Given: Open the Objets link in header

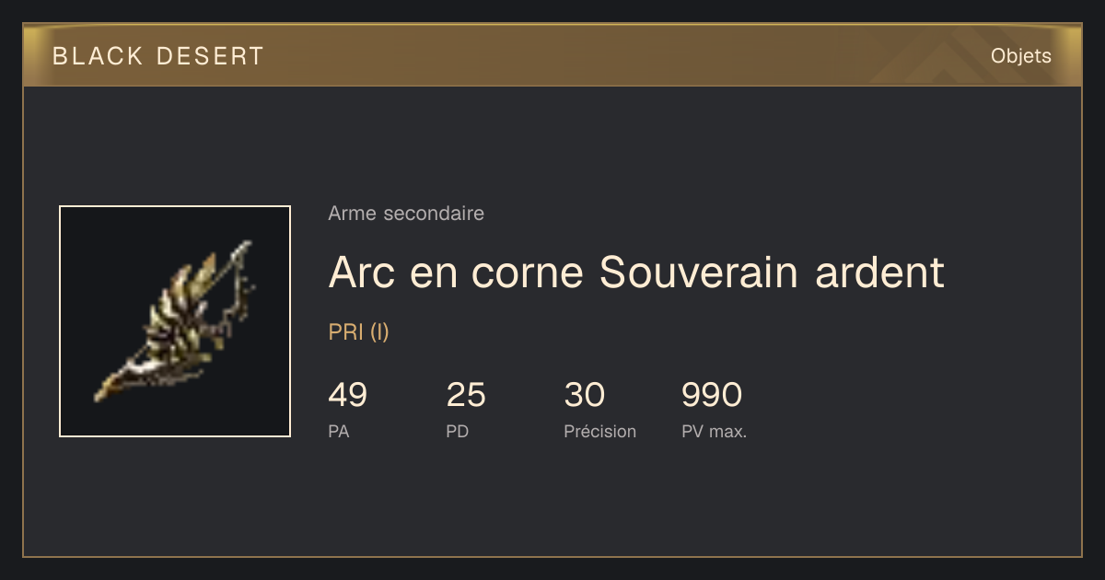Looking at the screenshot, I should (x=1020, y=56).
